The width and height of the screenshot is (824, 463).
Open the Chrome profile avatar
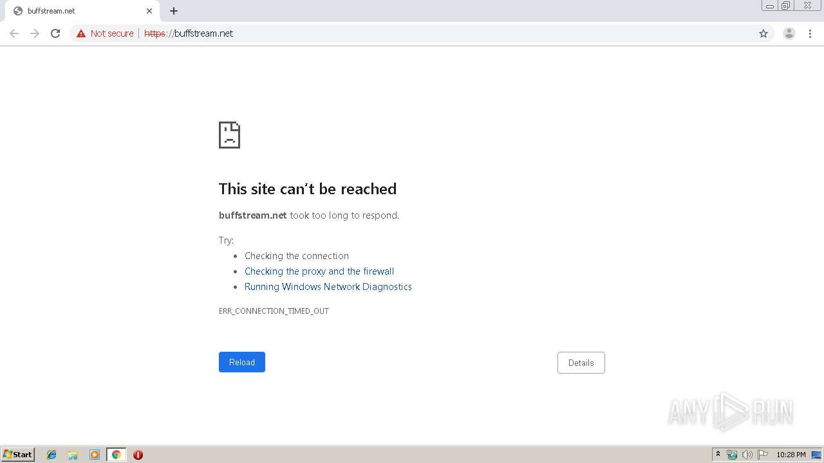[789, 33]
